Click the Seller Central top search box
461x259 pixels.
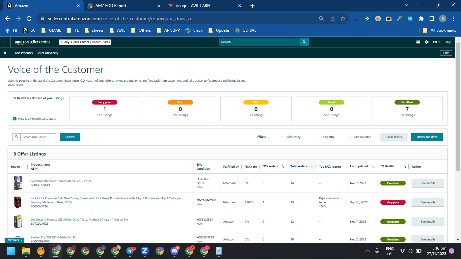point(259,42)
